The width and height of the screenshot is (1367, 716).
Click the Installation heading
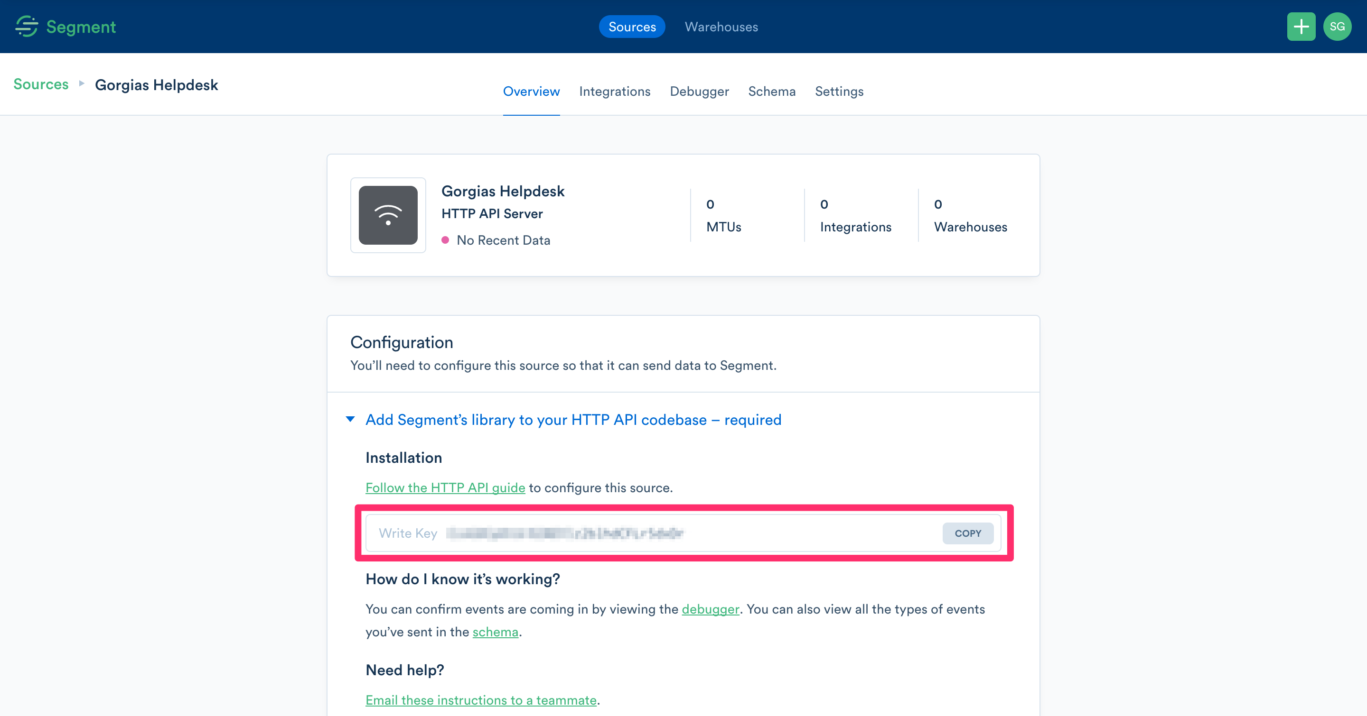click(403, 458)
